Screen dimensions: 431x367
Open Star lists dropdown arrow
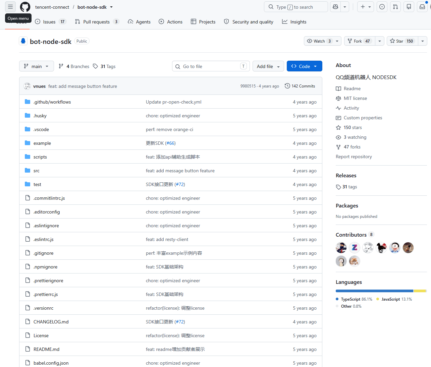point(423,41)
